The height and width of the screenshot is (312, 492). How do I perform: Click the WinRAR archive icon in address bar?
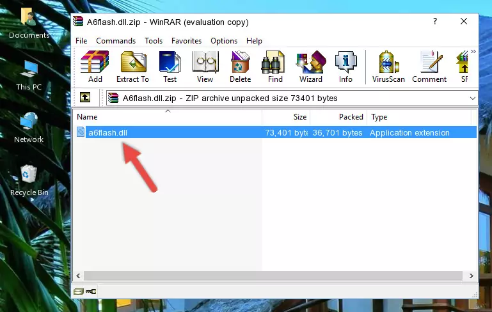click(x=113, y=98)
